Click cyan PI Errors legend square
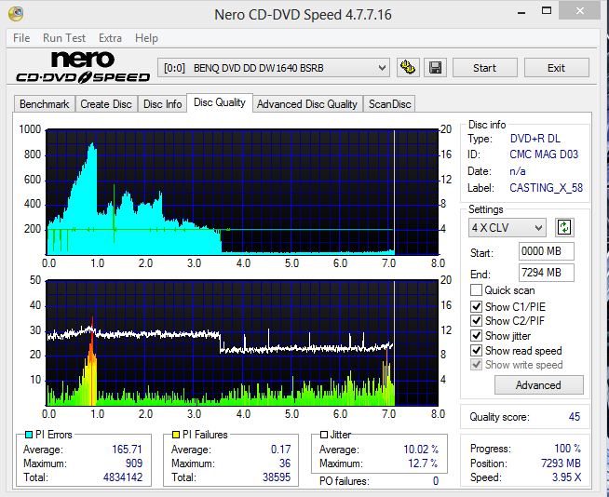This screenshot has width=609, height=497. pos(28,435)
